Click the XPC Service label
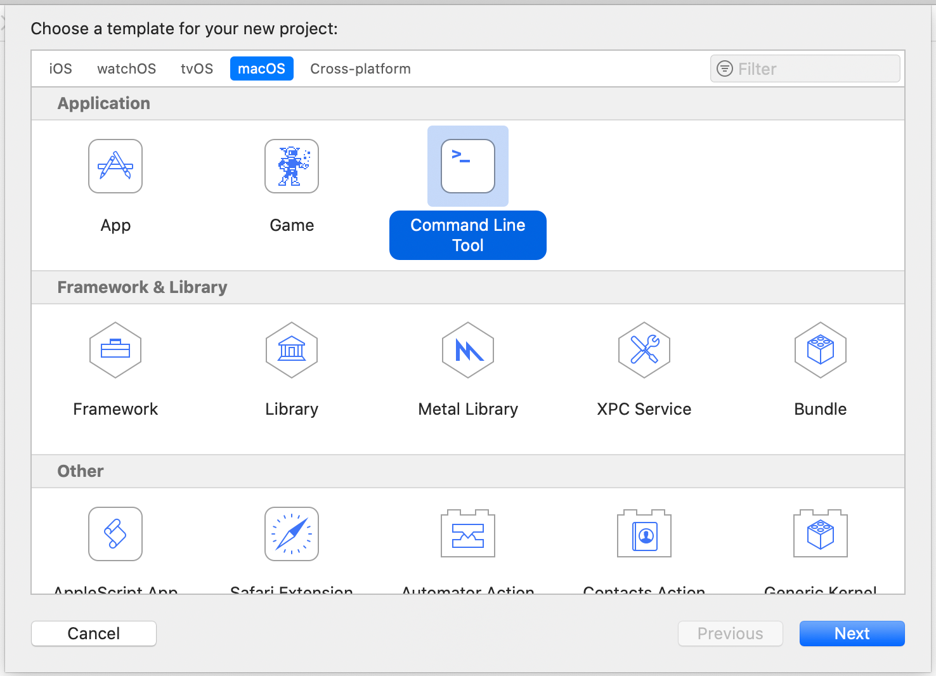Image resolution: width=936 pixels, height=676 pixels. tap(644, 409)
